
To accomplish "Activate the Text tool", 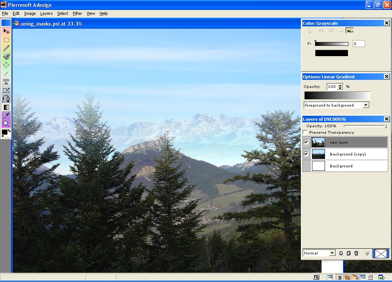I will tap(6, 82).
